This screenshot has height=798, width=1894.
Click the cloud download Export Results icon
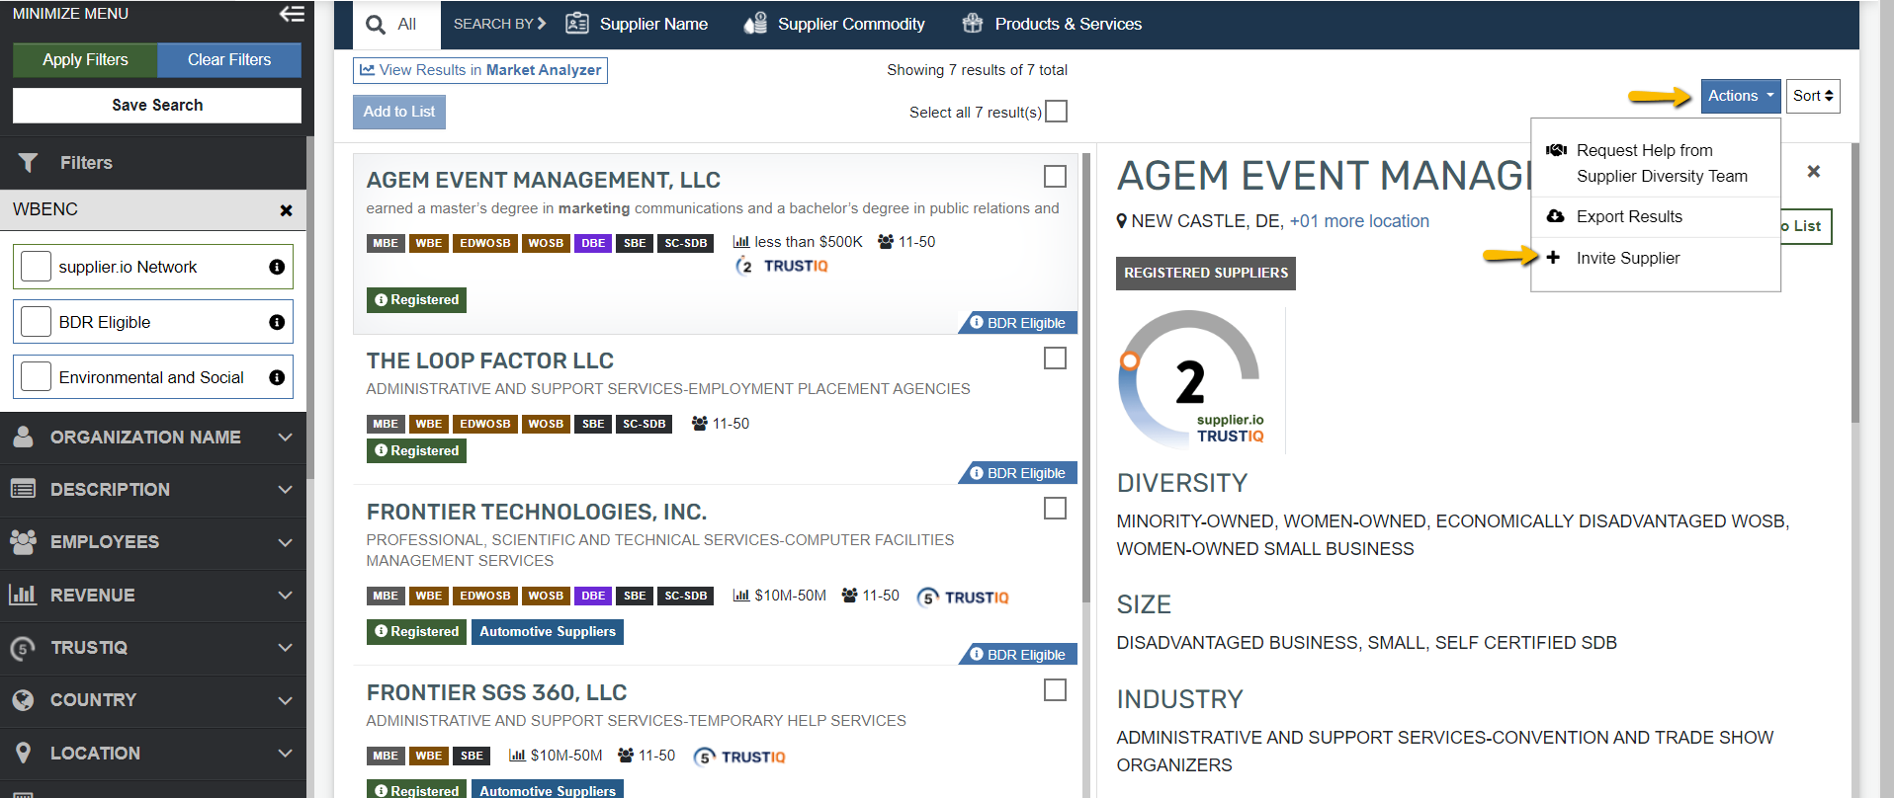[1555, 216]
